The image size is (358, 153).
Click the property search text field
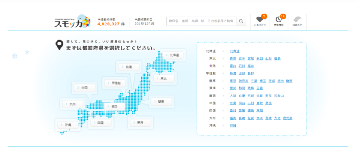click(202, 21)
